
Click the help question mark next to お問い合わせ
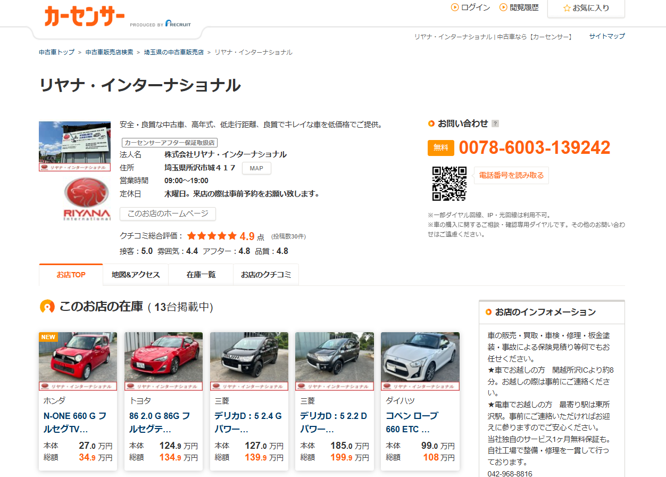pos(495,124)
